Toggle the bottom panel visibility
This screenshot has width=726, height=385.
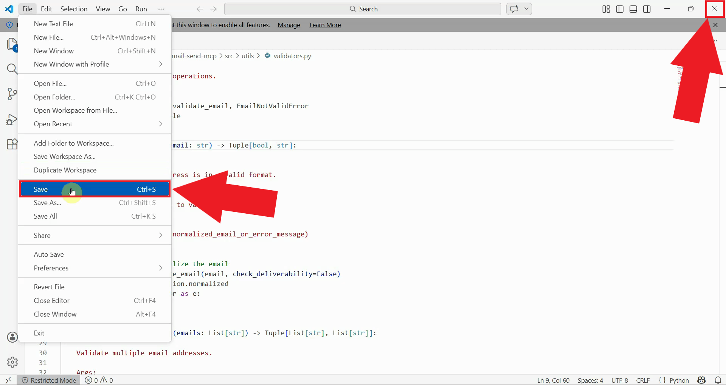click(633, 9)
